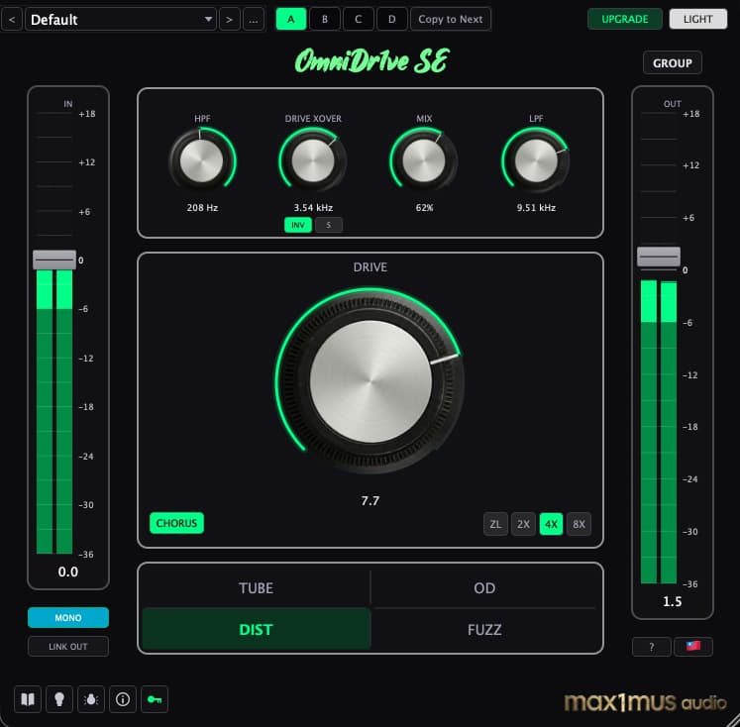
Task: Click the UPGRADE button
Action: [x=625, y=20]
